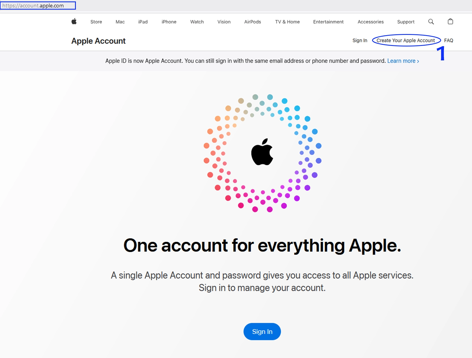The image size is (472, 358).
Task: Open the iPhone menu
Action: coord(169,22)
